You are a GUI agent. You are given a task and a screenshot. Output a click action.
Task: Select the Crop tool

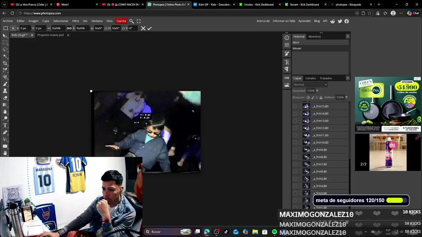(5, 63)
